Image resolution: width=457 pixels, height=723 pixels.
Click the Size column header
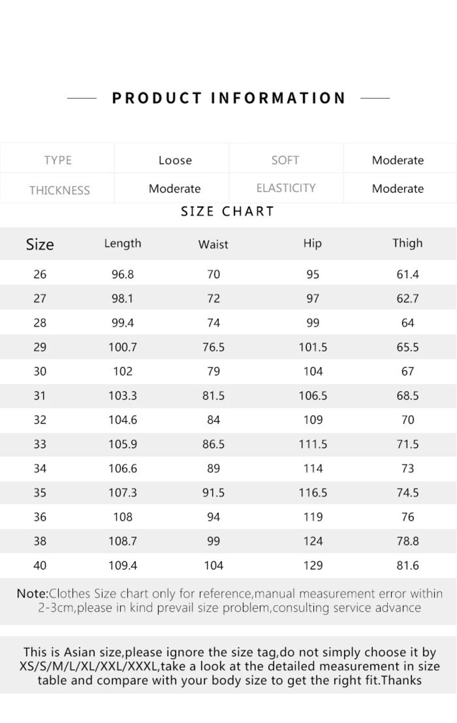(40, 245)
